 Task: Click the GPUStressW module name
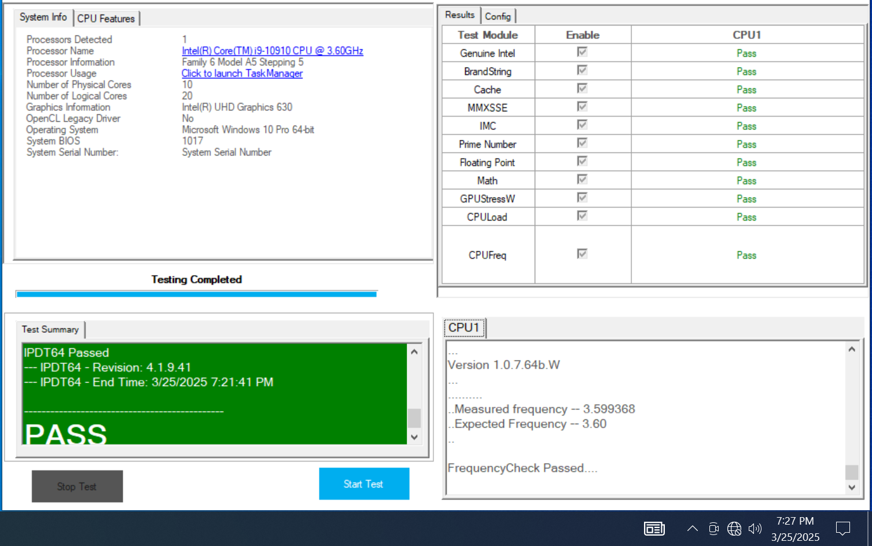tap(487, 199)
